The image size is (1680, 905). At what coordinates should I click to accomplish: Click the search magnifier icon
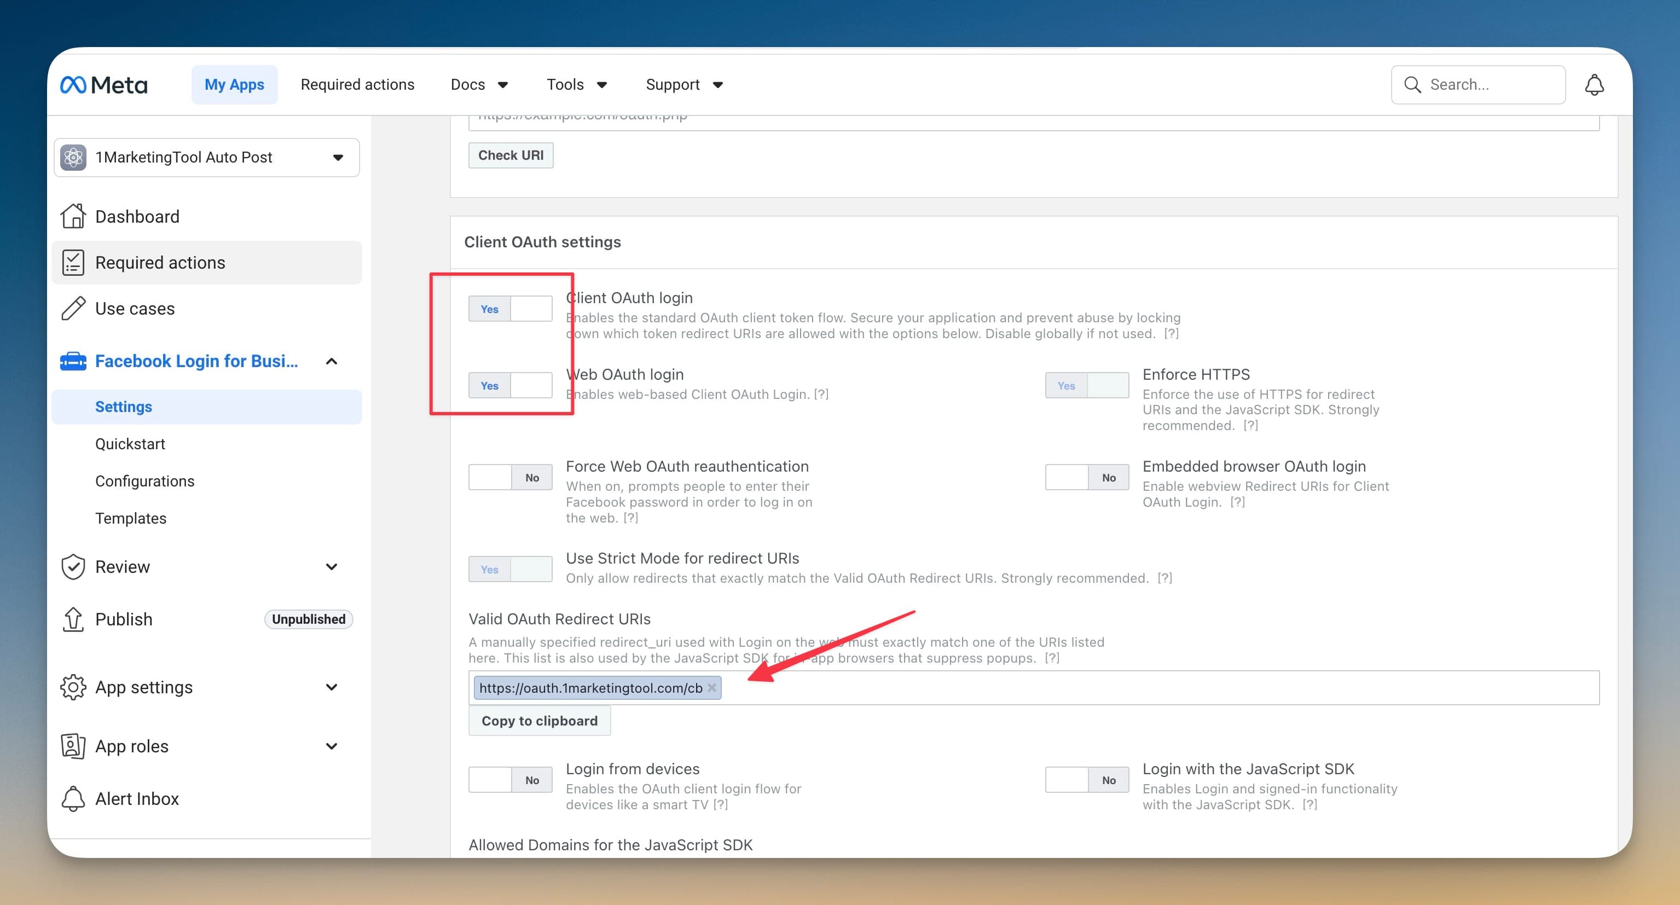[x=1412, y=85]
